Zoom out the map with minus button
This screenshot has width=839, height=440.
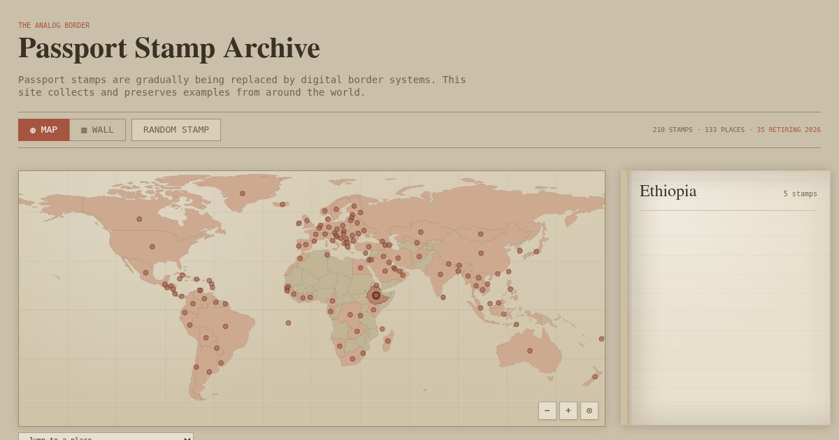(547, 411)
